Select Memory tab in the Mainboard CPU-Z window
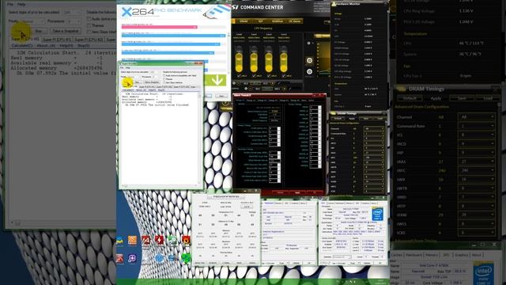Viewport: 506px width, 285px height. coord(278,203)
